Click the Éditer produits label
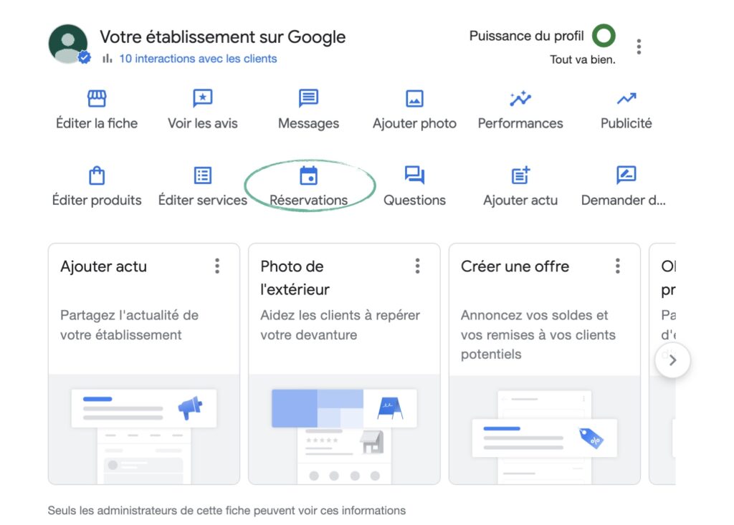This screenshot has width=734, height=525. pyautogui.click(x=97, y=201)
